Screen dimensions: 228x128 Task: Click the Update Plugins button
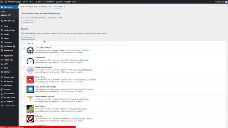pos(28,38)
